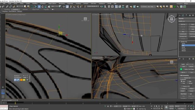195x110 pixels.
Task: Open the Create tab plus icon
Action: pyautogui.click(x=179, y=16)
